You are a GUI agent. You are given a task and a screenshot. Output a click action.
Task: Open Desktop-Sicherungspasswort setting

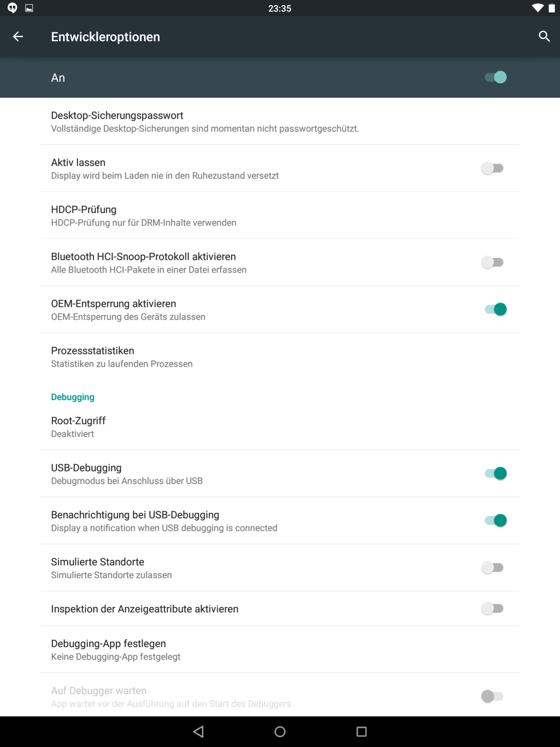(205, 121)
